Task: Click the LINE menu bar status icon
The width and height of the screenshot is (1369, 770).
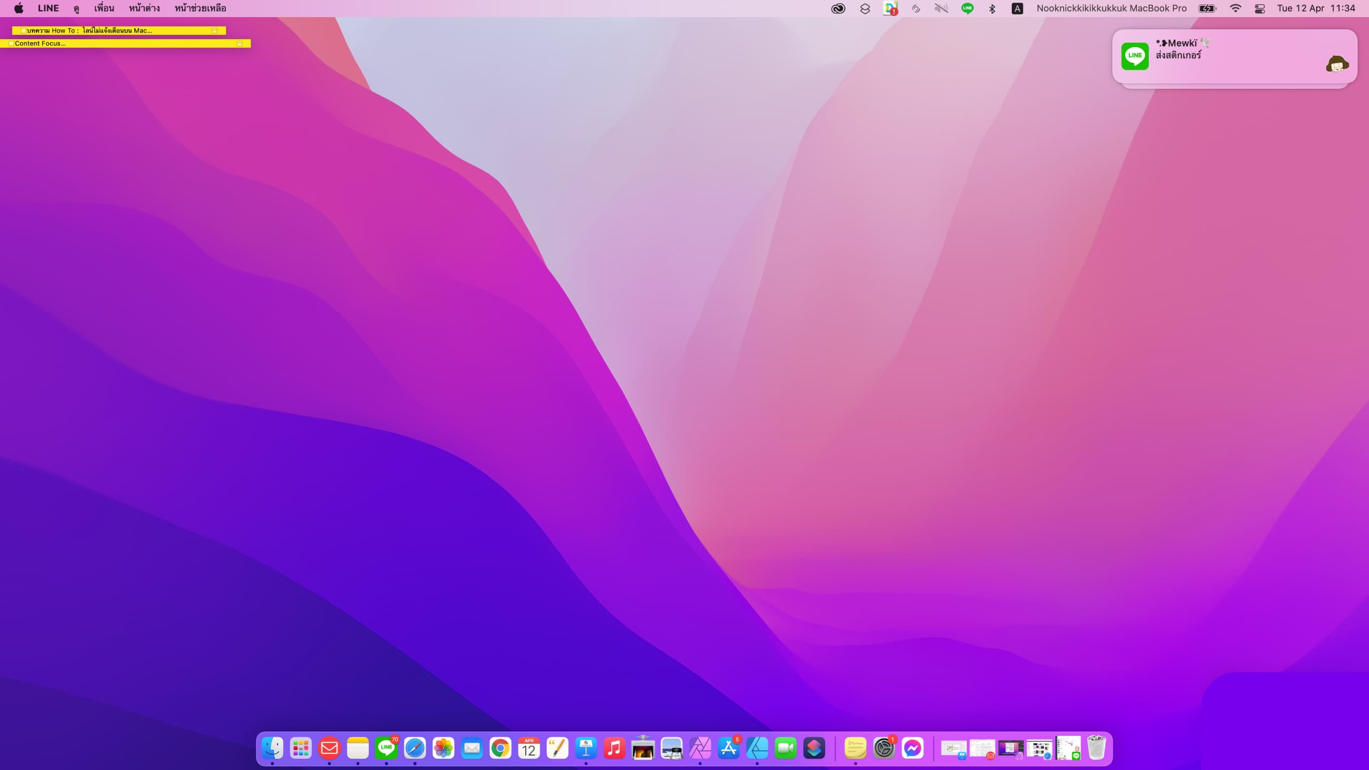Action: pyautogui.click(x=967, y=8)
